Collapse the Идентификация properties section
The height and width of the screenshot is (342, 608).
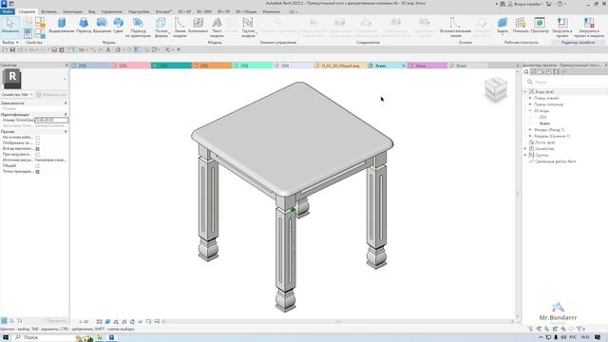[66, 114]
